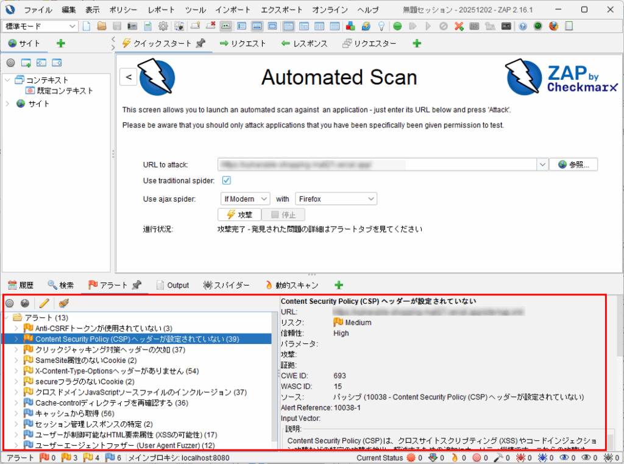Create a new session with the blank page icon

(87, 26)
